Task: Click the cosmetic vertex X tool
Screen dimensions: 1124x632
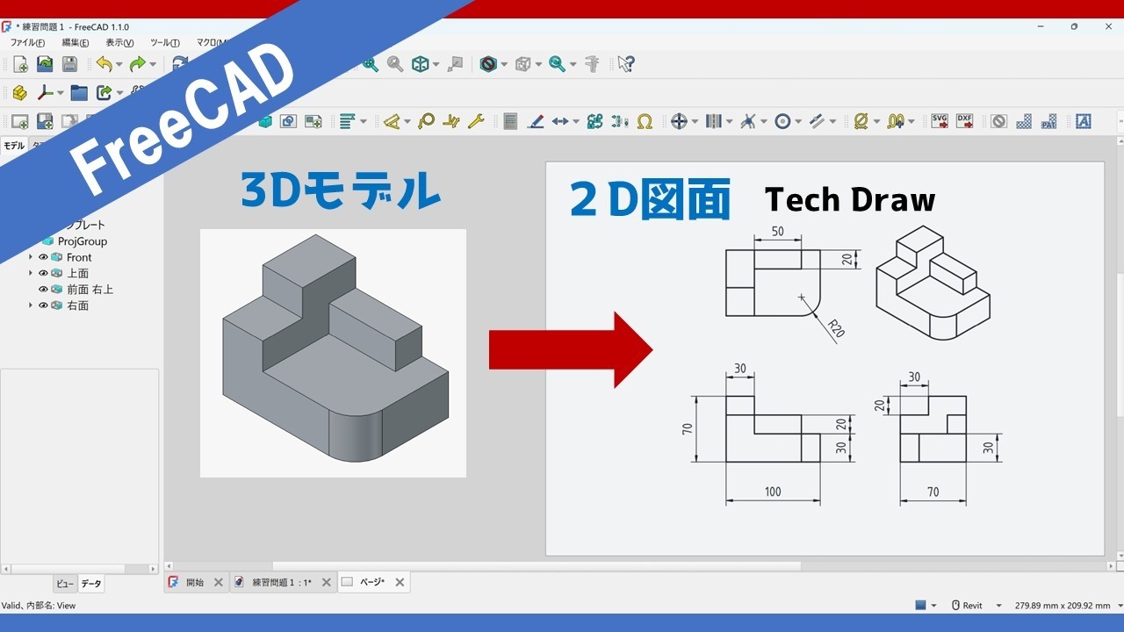Action: [747, 121]
